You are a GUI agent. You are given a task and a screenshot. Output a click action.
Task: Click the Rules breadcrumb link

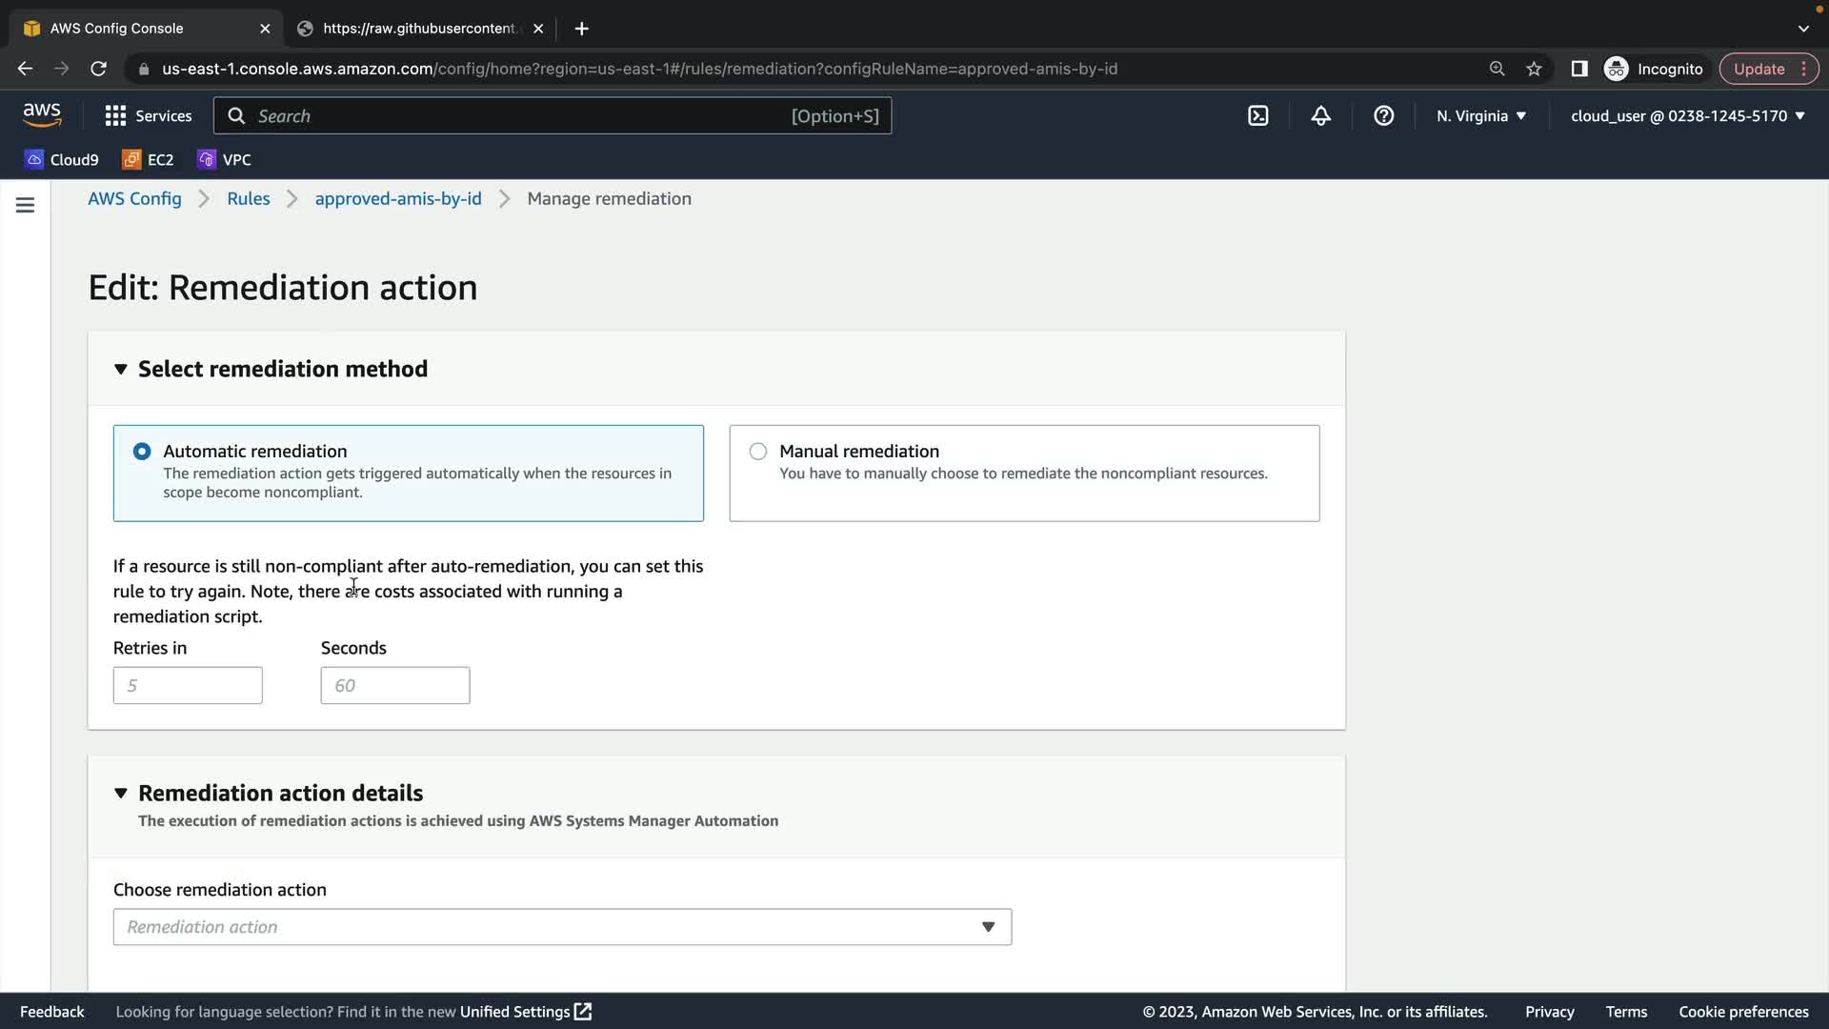pos(248,198)
